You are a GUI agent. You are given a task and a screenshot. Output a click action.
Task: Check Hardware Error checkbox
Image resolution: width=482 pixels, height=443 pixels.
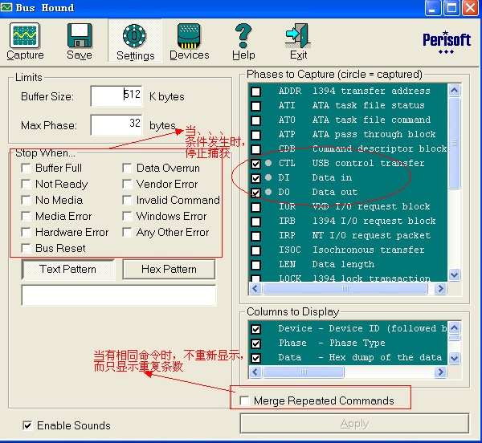coord(26,232)
